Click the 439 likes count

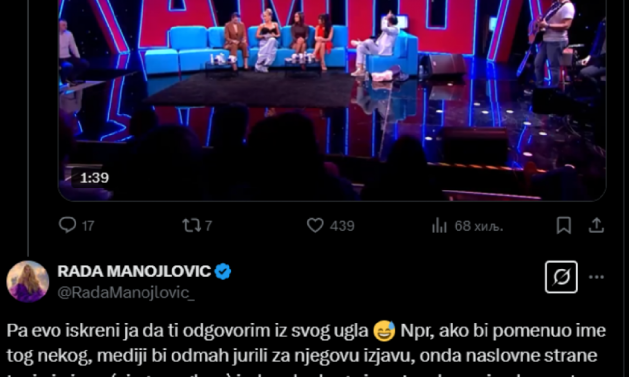(x=342, y=226)
